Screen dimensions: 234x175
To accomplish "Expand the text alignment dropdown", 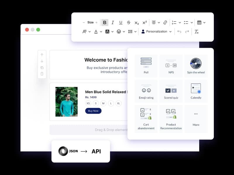I will pos(156,22).
